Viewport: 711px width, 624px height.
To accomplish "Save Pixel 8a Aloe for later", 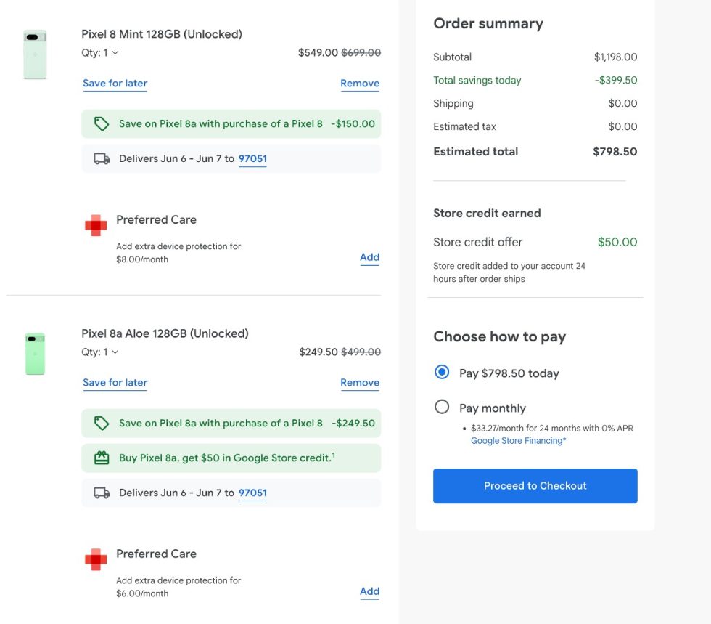I will click(115, 383).
